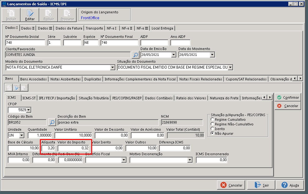308x194 pixels.
Task: Expand Benefício Fiscal dropdown
Action: pyautogui.click(x=124, y=160)
